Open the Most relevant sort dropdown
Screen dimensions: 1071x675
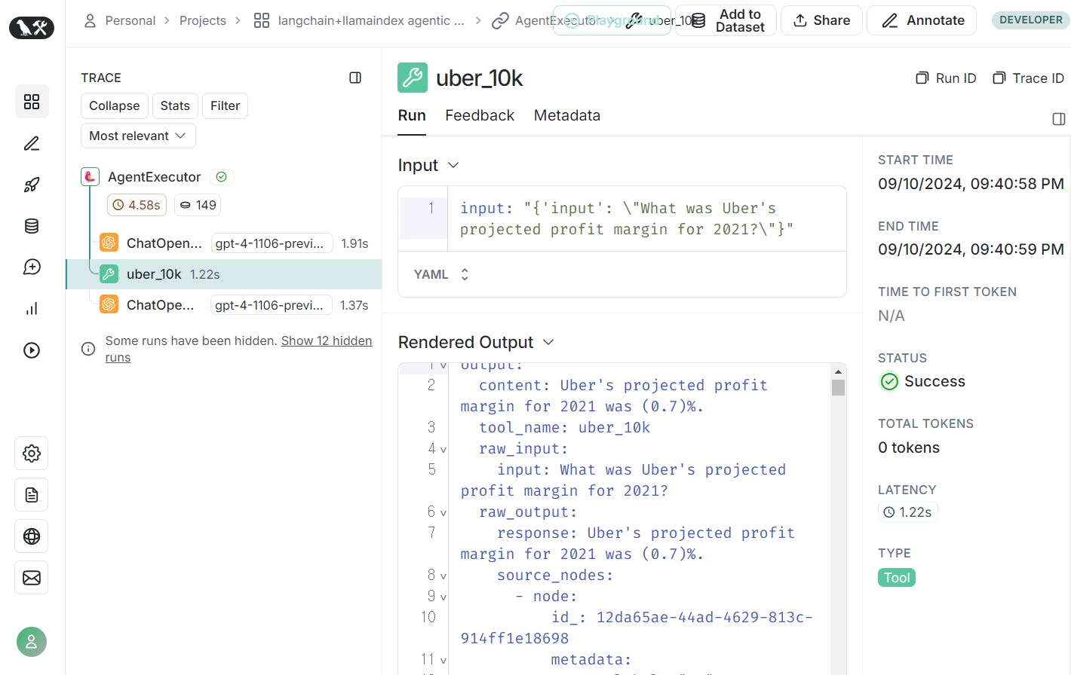[138, 136]
